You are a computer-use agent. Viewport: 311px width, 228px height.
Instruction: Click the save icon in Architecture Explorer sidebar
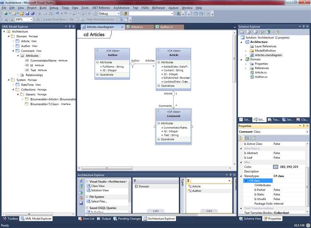point(81,203)
